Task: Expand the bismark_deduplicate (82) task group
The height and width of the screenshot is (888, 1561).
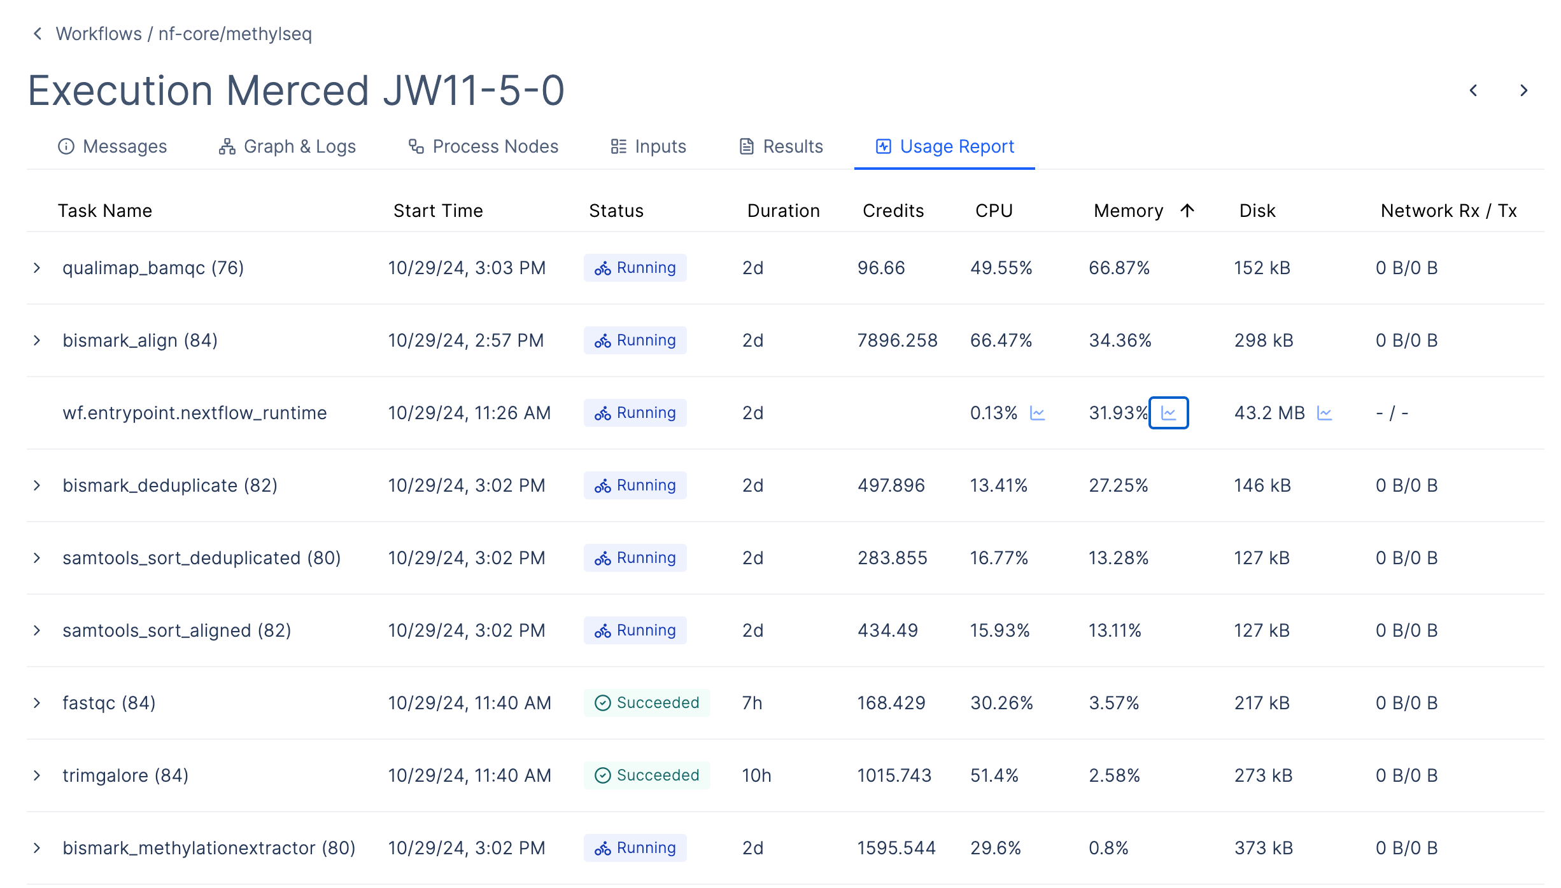Action: (x=37, y=485)
